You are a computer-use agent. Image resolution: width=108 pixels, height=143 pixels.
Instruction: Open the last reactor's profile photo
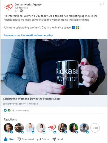[x=84, y=128]
